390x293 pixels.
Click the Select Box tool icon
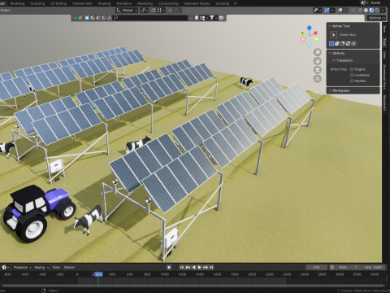pyautogui.click(x=334, y=35)
